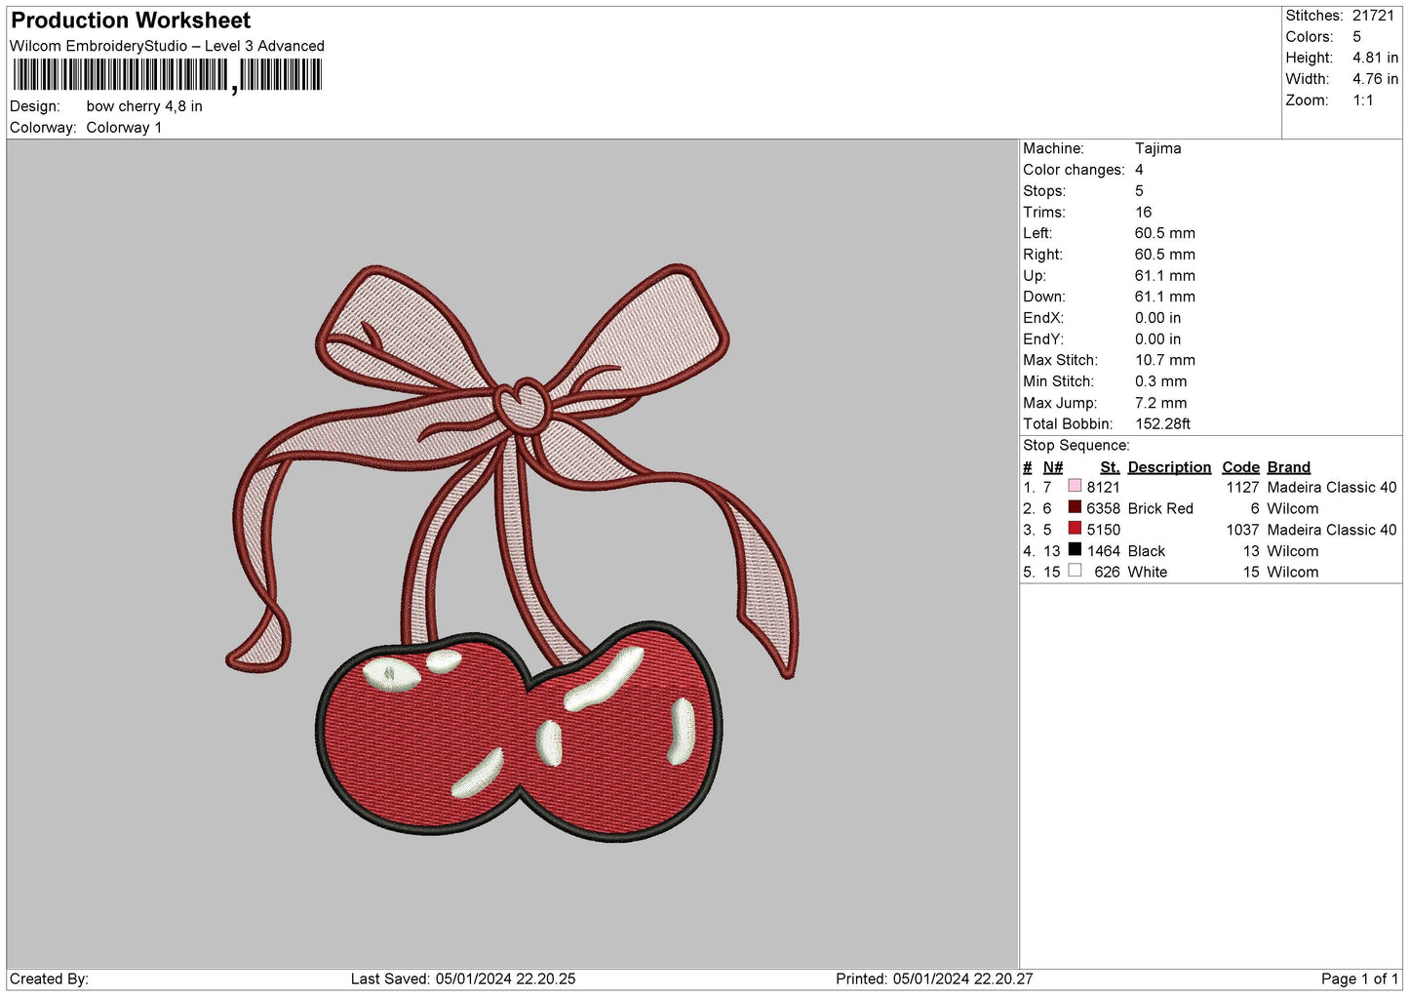
Task: Click the 'Stop Sequence:' heading
Action: tap(1076, 446)
